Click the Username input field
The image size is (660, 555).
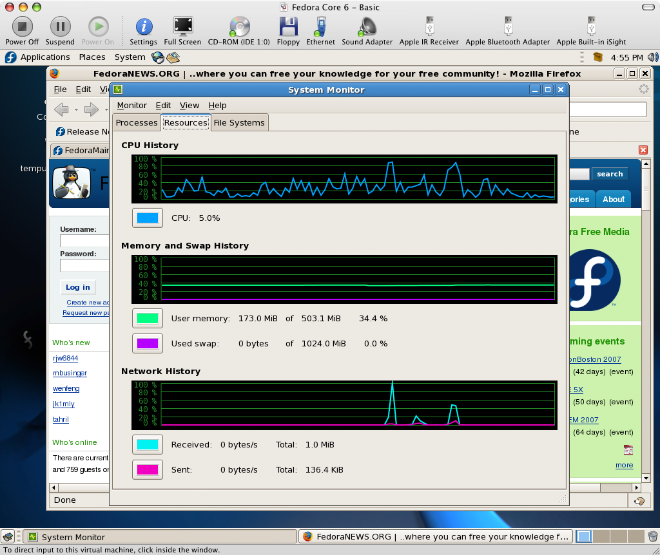click(84, 241)
